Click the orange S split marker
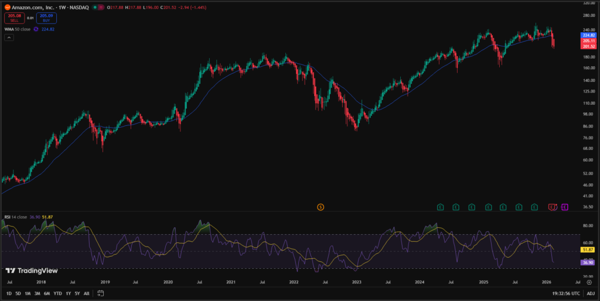Screen dimensions: 600x301 pos(321,207)
